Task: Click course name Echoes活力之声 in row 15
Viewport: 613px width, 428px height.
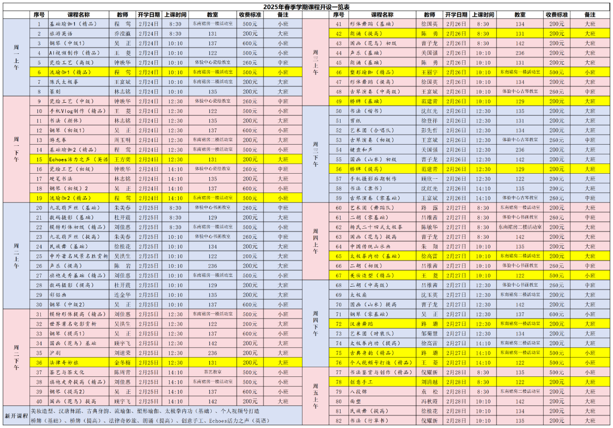Action: (x=78, y=159)
